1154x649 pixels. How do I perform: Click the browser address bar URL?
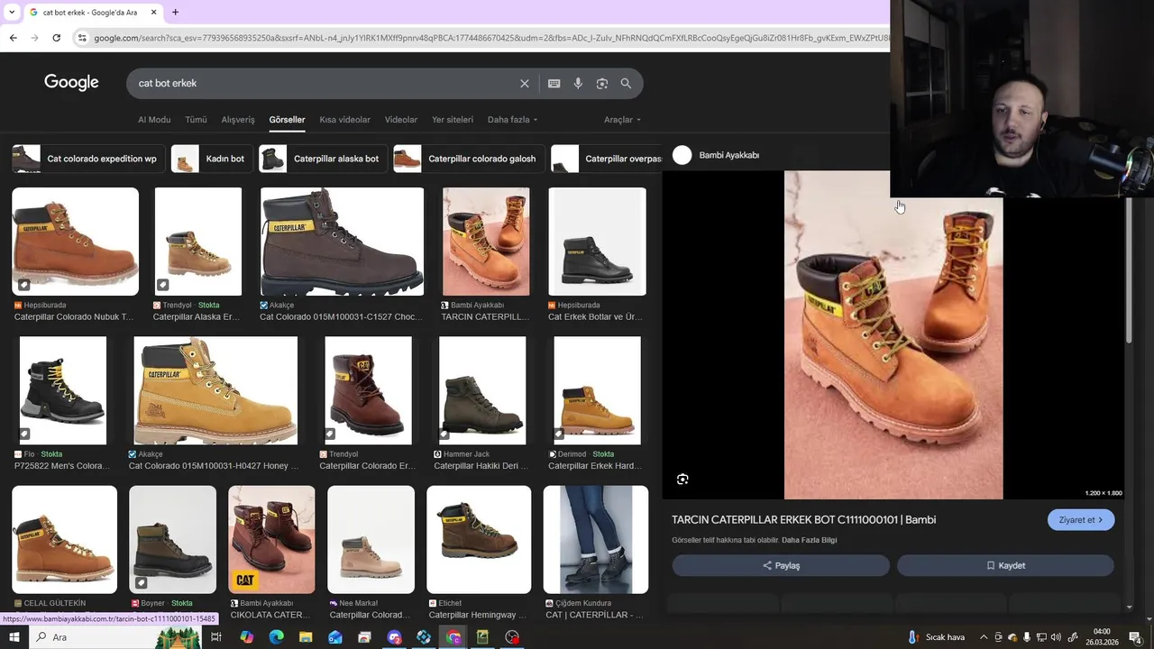(490, 38)
